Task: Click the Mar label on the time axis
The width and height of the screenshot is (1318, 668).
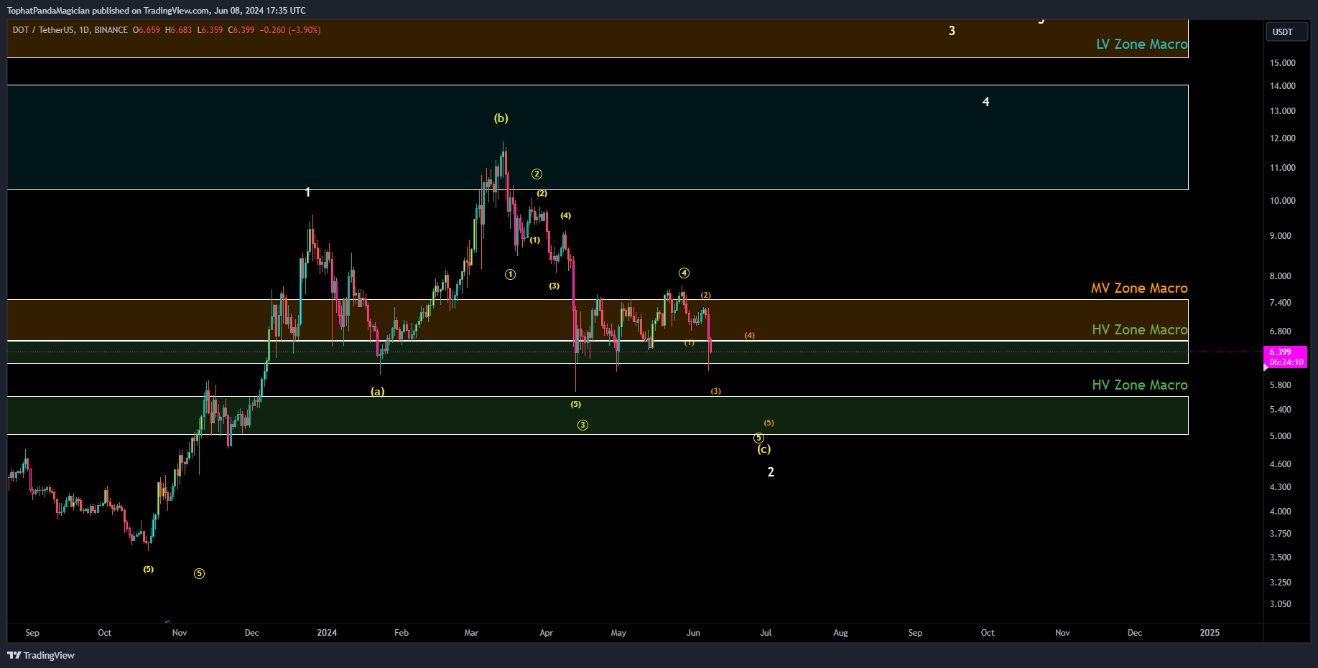Action: tap(471, 633)
